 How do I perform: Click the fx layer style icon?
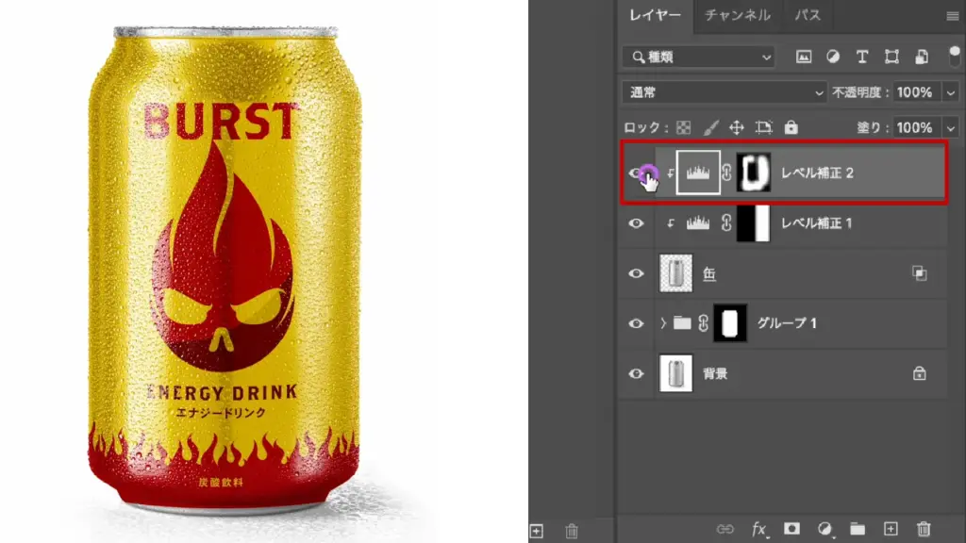[759, 530]
